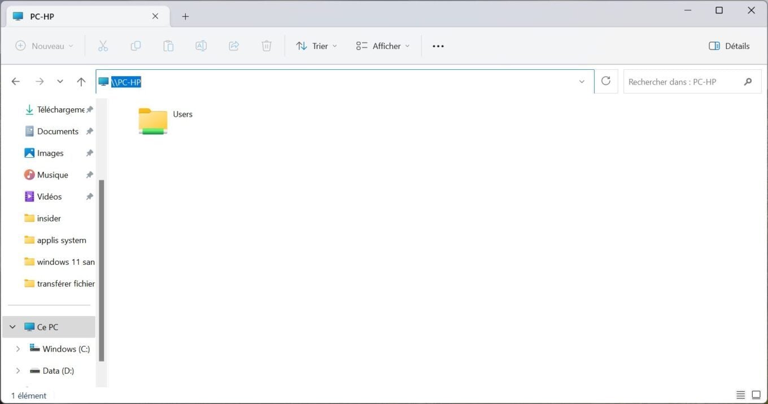
Task: Select Ce PC in navigation pane
Action: point(47,327)
